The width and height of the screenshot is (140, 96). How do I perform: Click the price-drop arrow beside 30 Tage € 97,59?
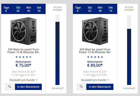coord(85,75)
